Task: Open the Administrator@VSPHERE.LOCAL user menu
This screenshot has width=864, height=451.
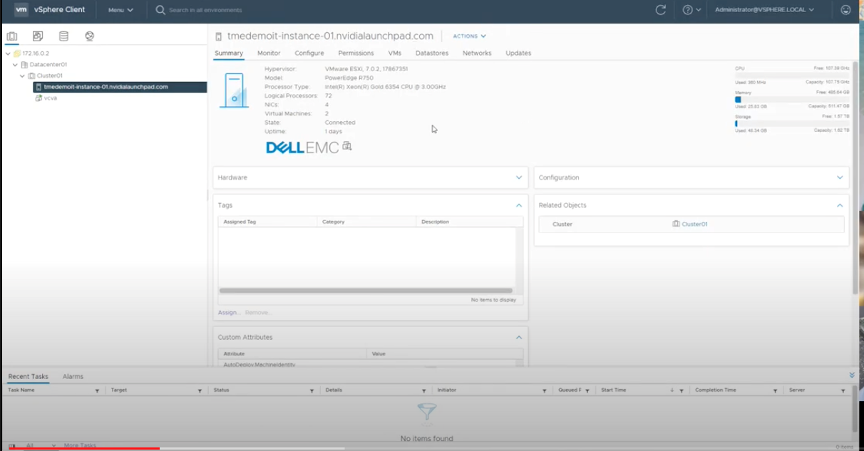Action: [764, 10]
